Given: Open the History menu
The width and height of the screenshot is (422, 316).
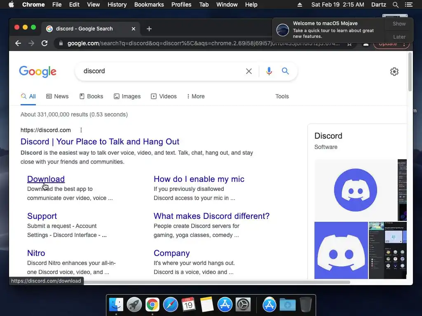Looking at the screenshot, I should pyautogui.click(x=117, y=5).
